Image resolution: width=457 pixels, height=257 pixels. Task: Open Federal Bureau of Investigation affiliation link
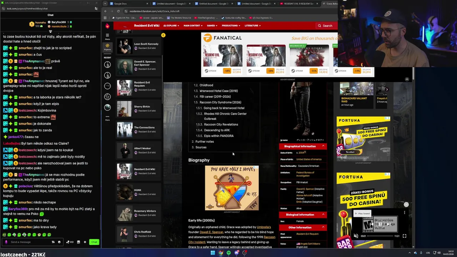[305, 174]
